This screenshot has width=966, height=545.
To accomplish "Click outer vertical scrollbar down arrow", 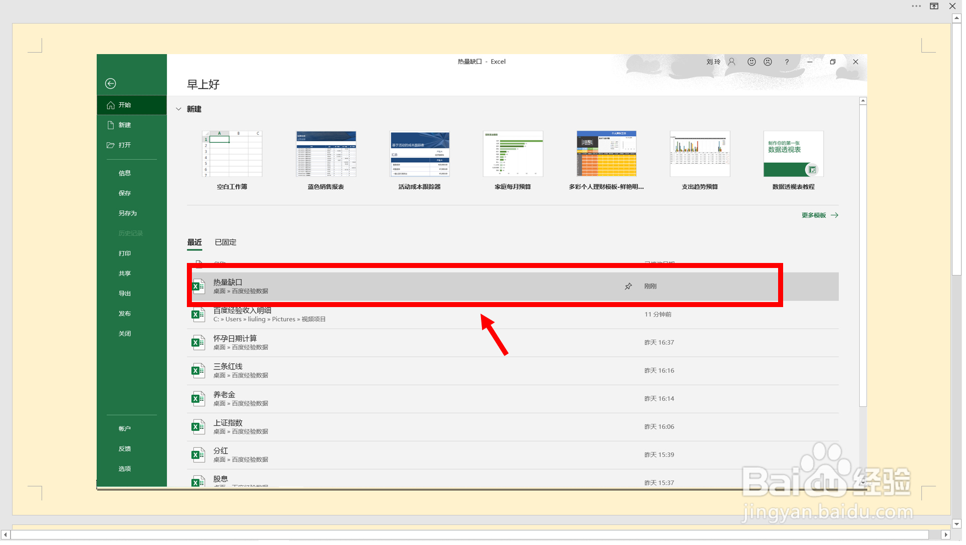I will coord(956,524).
